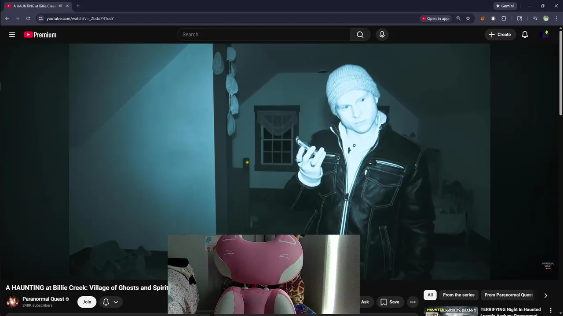Click the video title text
The height and width of the screenshot is (316, 563).
click(x=87, y=288)
